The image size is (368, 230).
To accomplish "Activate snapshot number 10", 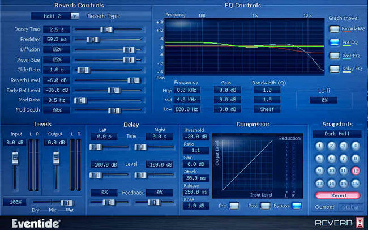I will click(331, 170).
